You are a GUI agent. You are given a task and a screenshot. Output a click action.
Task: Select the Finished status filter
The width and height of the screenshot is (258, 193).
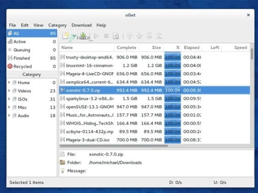tap(32, 58)
